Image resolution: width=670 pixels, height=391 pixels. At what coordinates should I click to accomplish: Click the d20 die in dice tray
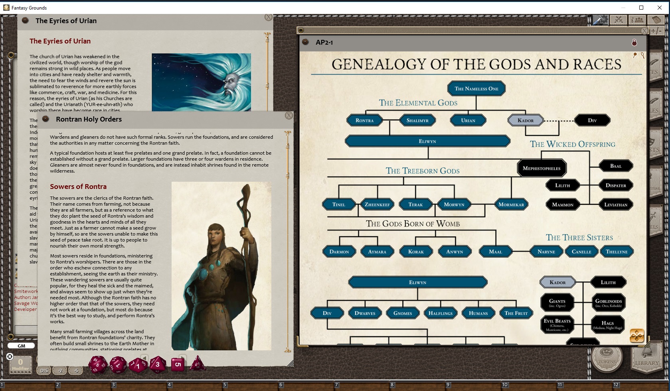coord(97,364)
